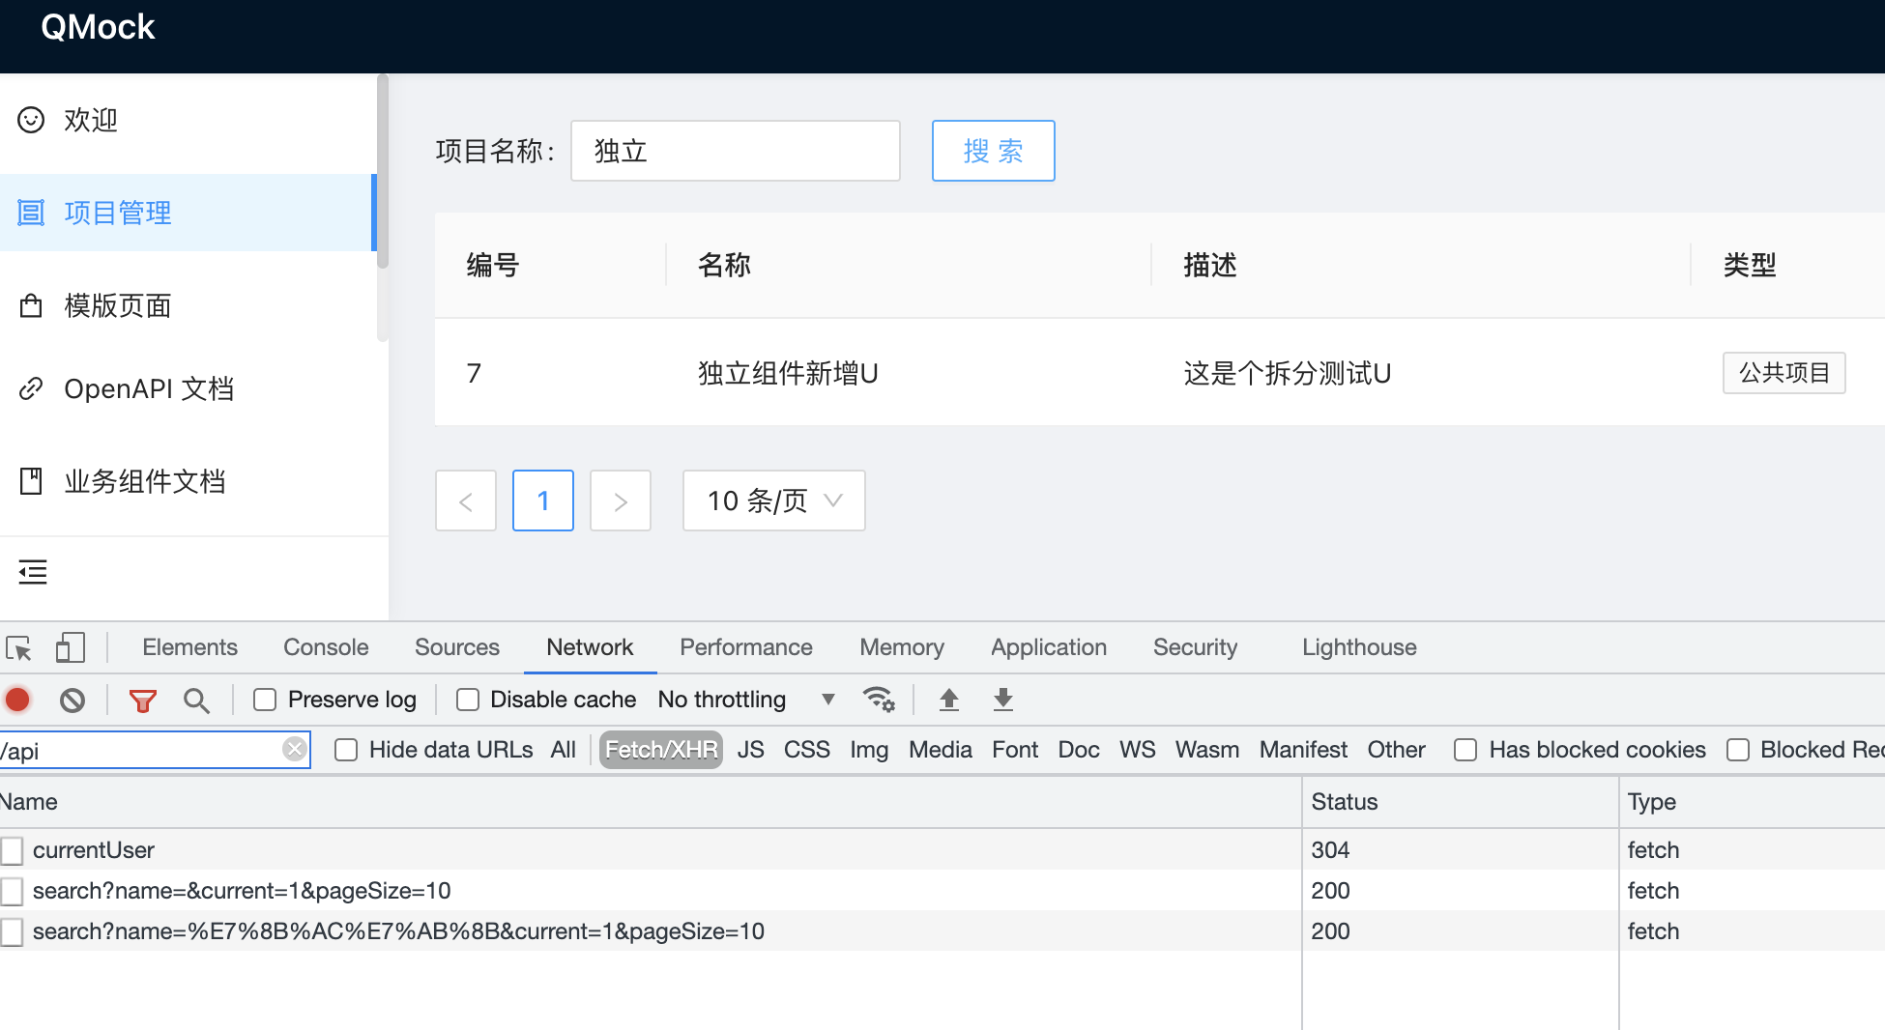The height and width of the screenshot is (1030, 1885).
Task: Open the No throttling dropdown
Action: (x=746, y=700)
